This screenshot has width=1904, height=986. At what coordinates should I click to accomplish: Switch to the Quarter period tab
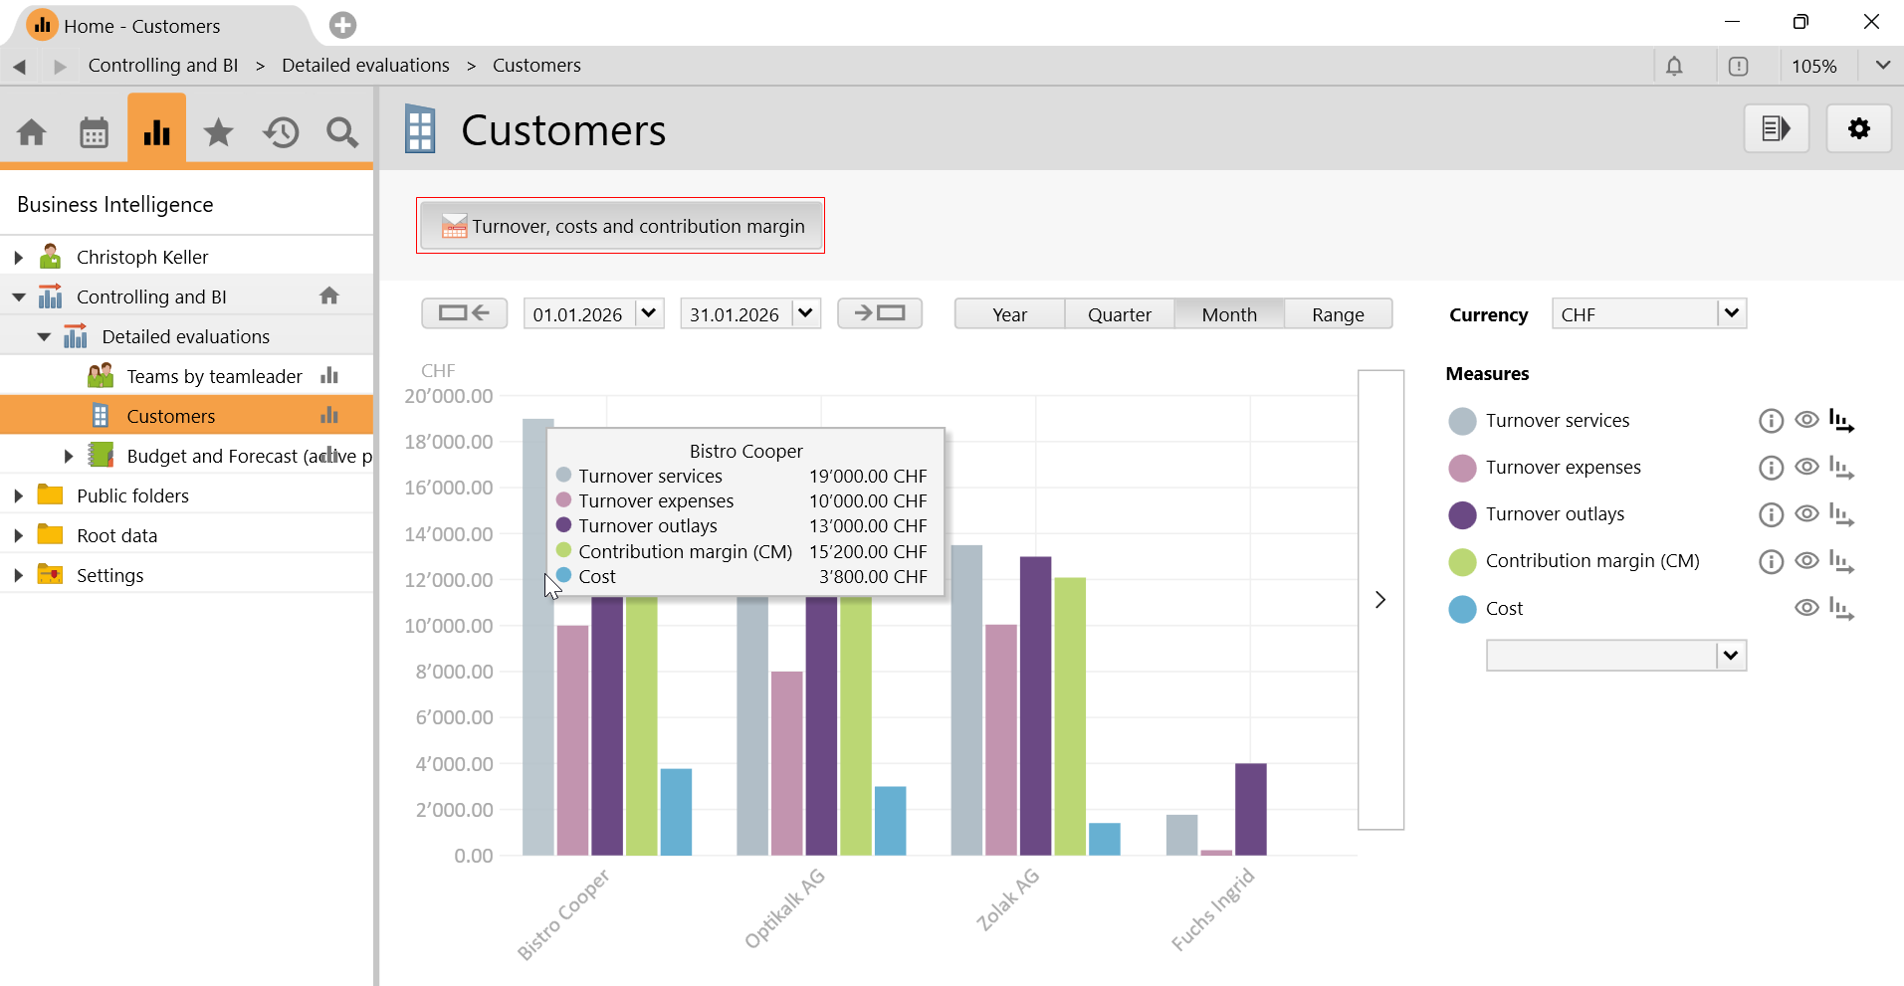[1119, 314]
